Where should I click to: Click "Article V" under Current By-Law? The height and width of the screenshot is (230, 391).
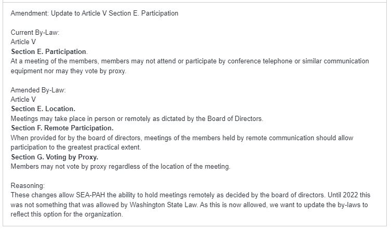pyautogui.click(x=23, y=42)
